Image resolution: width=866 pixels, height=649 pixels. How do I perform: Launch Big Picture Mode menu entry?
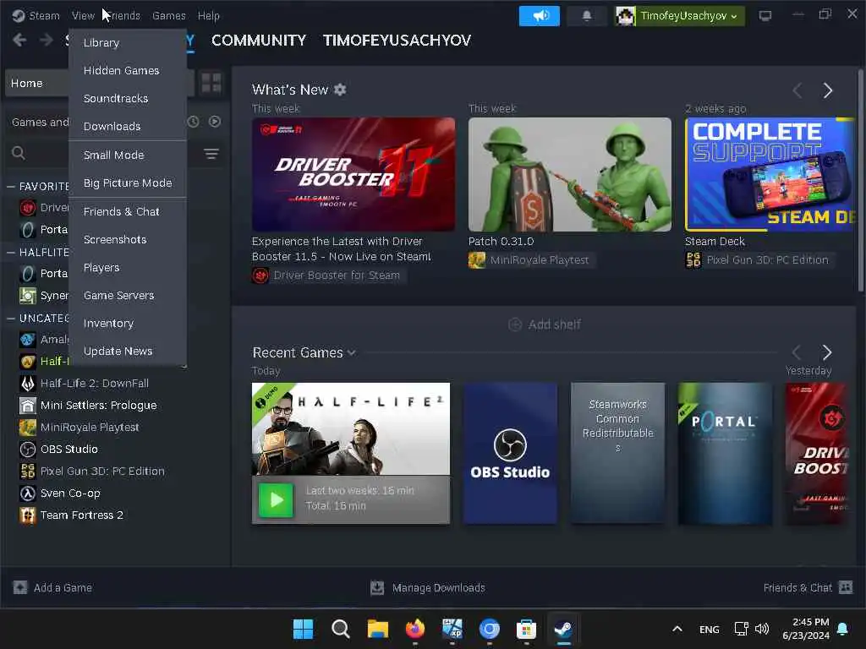[x=128, y=183]
